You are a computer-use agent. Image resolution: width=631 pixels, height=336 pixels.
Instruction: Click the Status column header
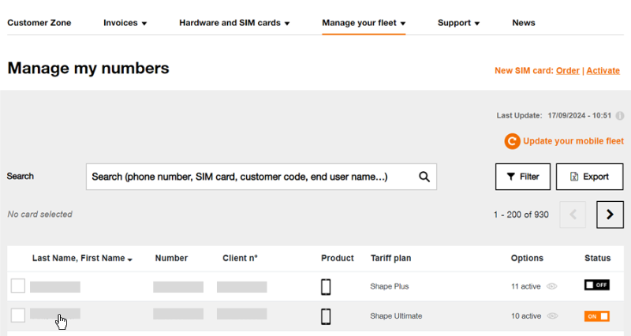598,259
